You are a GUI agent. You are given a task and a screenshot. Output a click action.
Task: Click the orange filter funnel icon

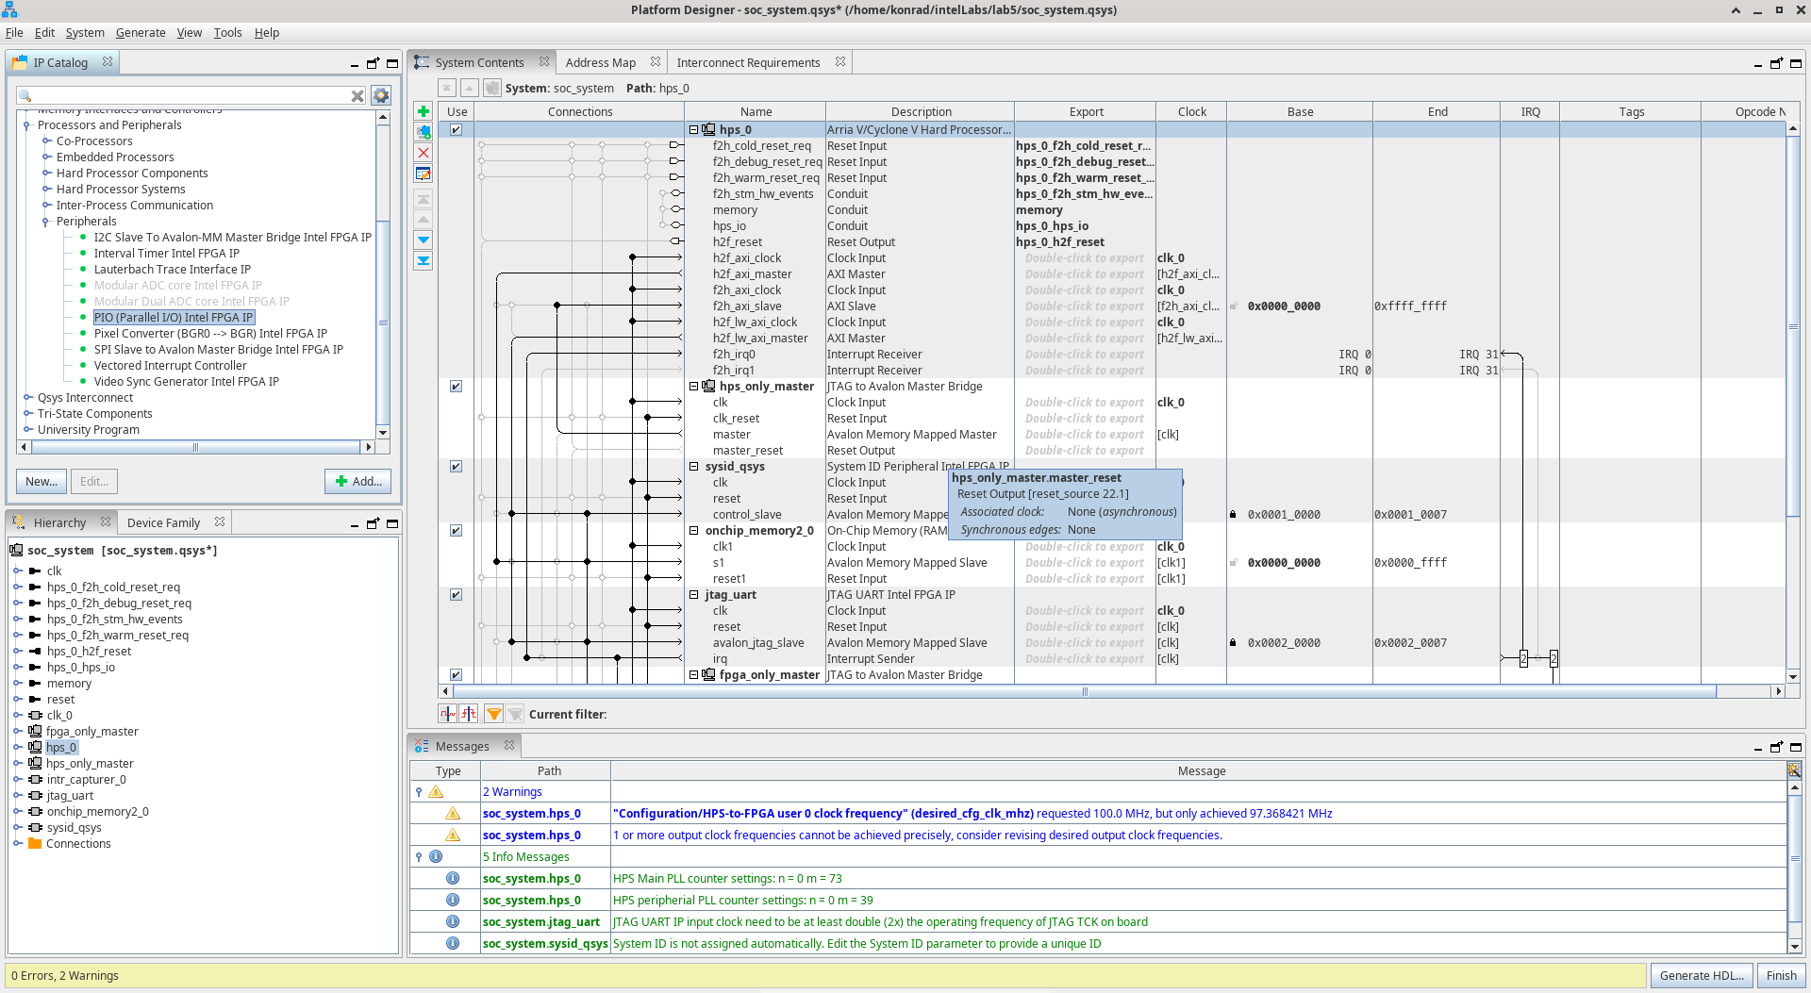point(494,714)
